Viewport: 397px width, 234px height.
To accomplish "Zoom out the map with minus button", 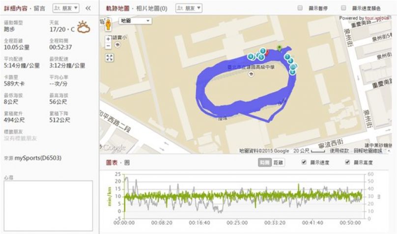I will coord(108,46).
